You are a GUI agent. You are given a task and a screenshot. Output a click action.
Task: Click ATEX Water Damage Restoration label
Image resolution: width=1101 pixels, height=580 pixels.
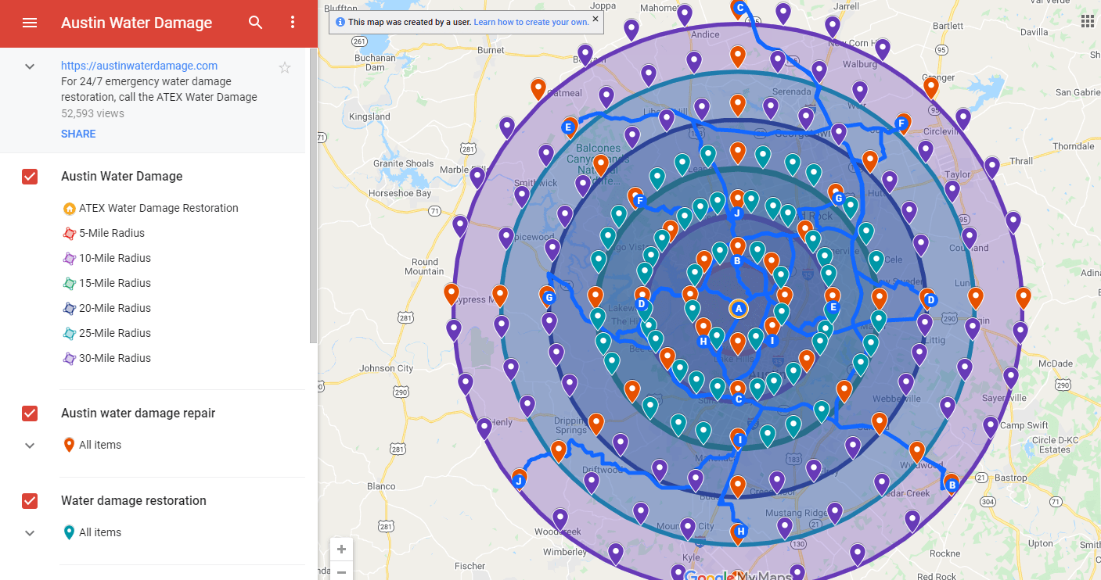159,208
